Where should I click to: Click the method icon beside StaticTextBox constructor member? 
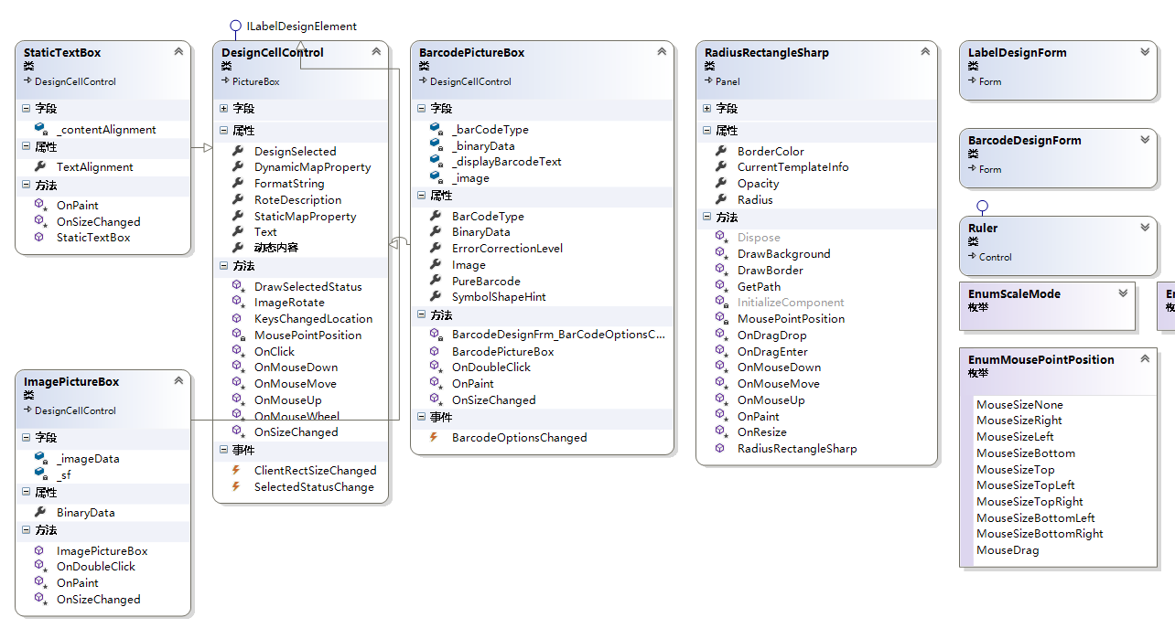39,237
